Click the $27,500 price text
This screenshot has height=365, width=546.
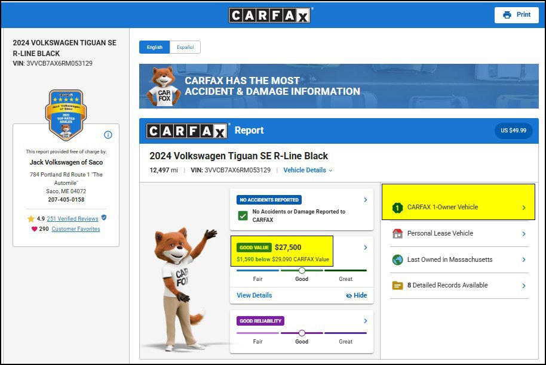(288, 248)
